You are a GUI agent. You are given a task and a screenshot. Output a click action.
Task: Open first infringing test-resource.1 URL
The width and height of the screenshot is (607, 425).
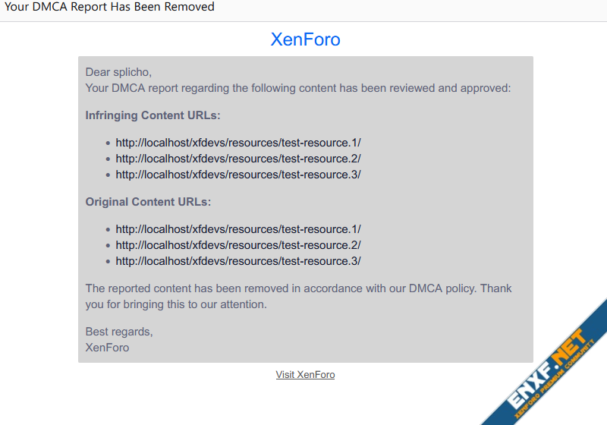pos(238,143)
